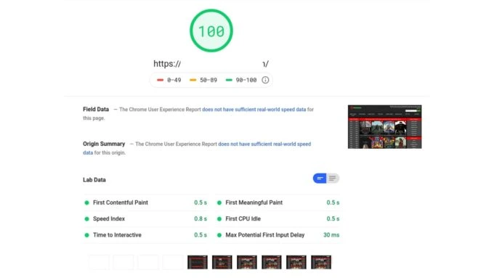Viewport: 494px width, 278px height.
Task: Click the tested https:// URL text
Action: 211,64
